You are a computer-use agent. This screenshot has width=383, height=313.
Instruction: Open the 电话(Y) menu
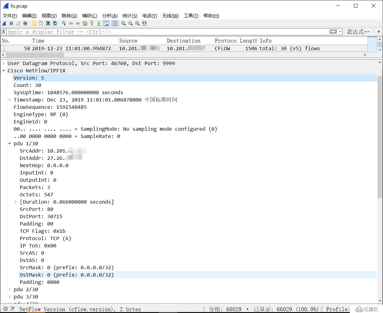150,16
